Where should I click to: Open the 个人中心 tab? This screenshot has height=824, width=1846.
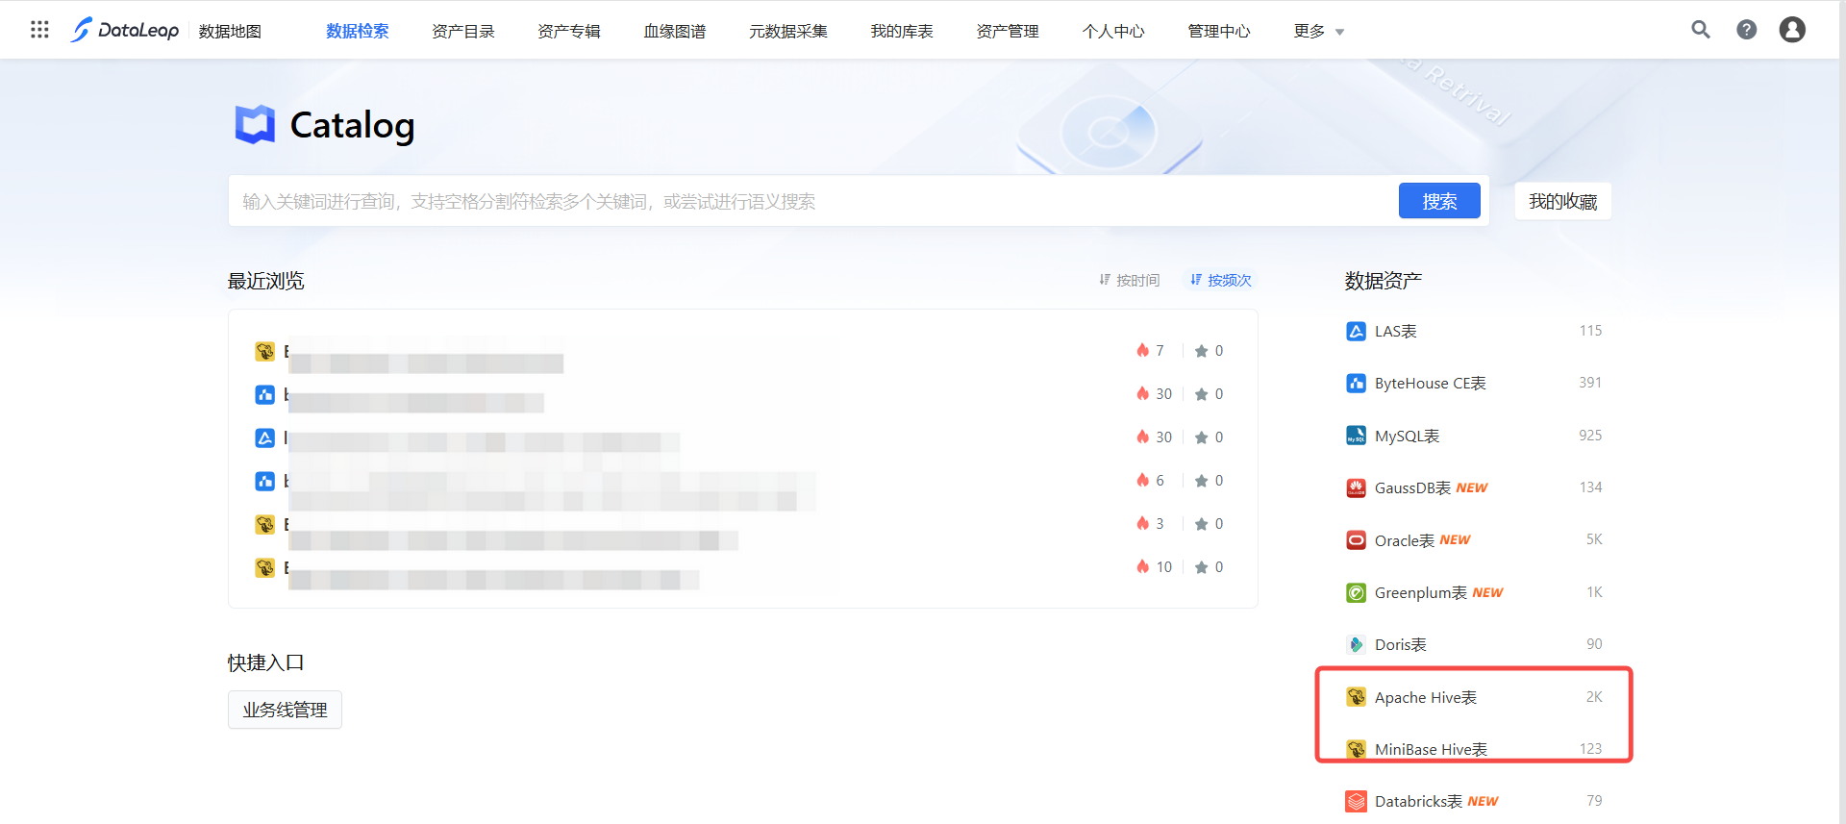pos(1113,31)
